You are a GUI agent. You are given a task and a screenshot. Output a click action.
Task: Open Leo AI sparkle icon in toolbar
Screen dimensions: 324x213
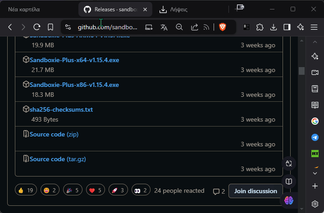(x=301, y=27)
